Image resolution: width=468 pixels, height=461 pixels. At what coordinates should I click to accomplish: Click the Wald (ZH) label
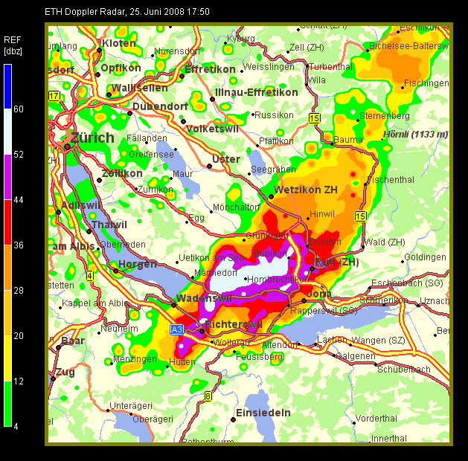385,242
